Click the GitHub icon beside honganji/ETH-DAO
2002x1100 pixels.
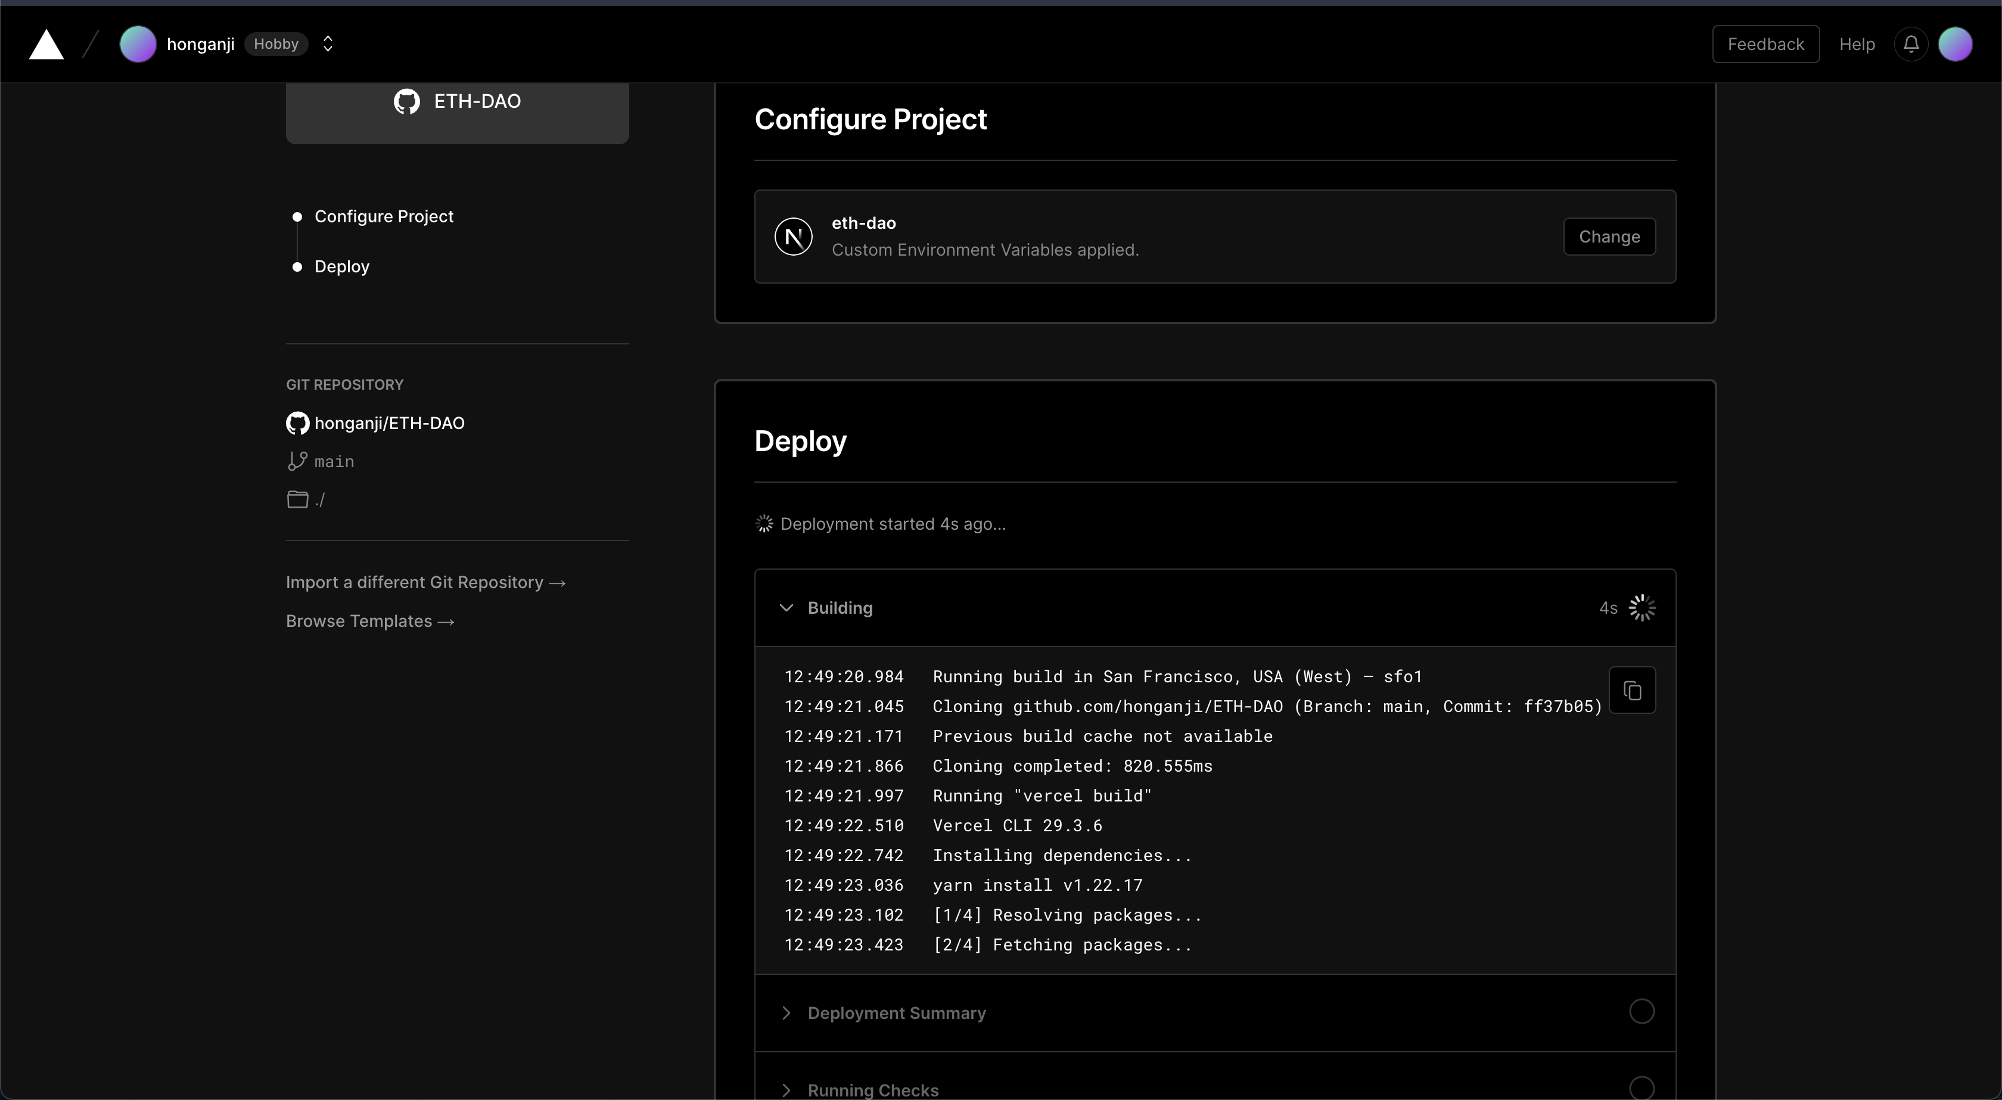297,423
